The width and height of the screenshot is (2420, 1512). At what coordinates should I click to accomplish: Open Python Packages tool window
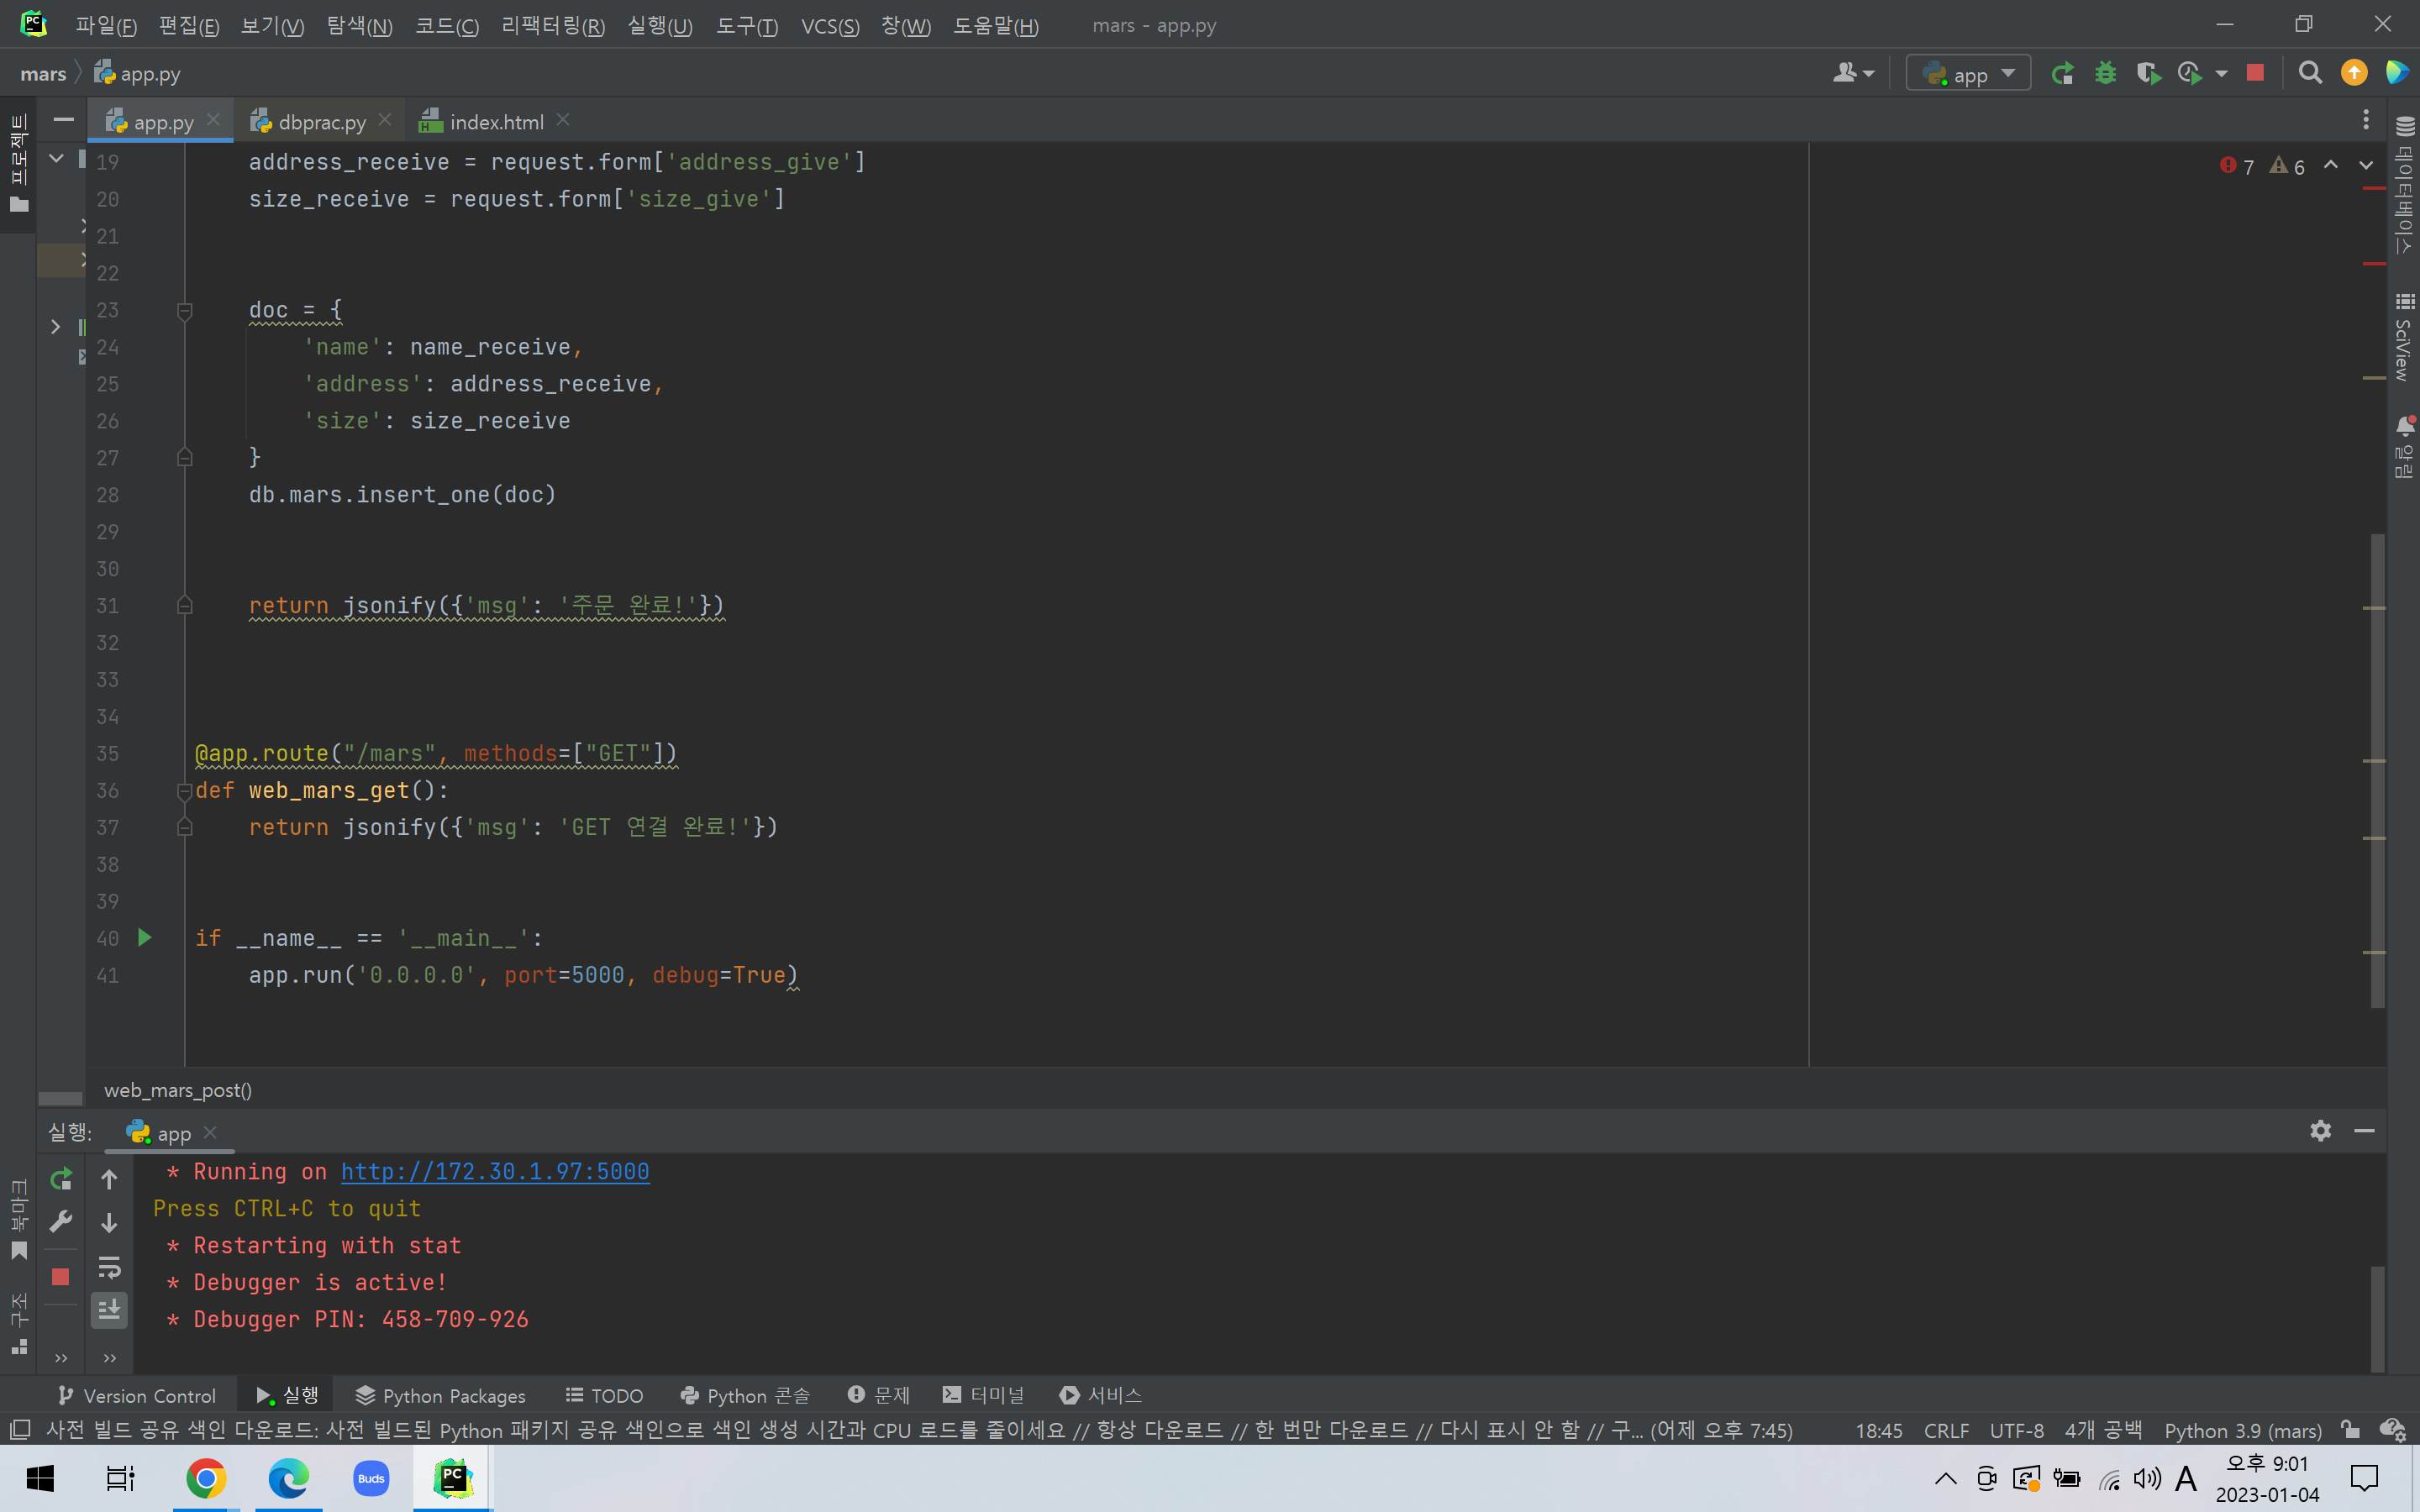point(440,1395)
